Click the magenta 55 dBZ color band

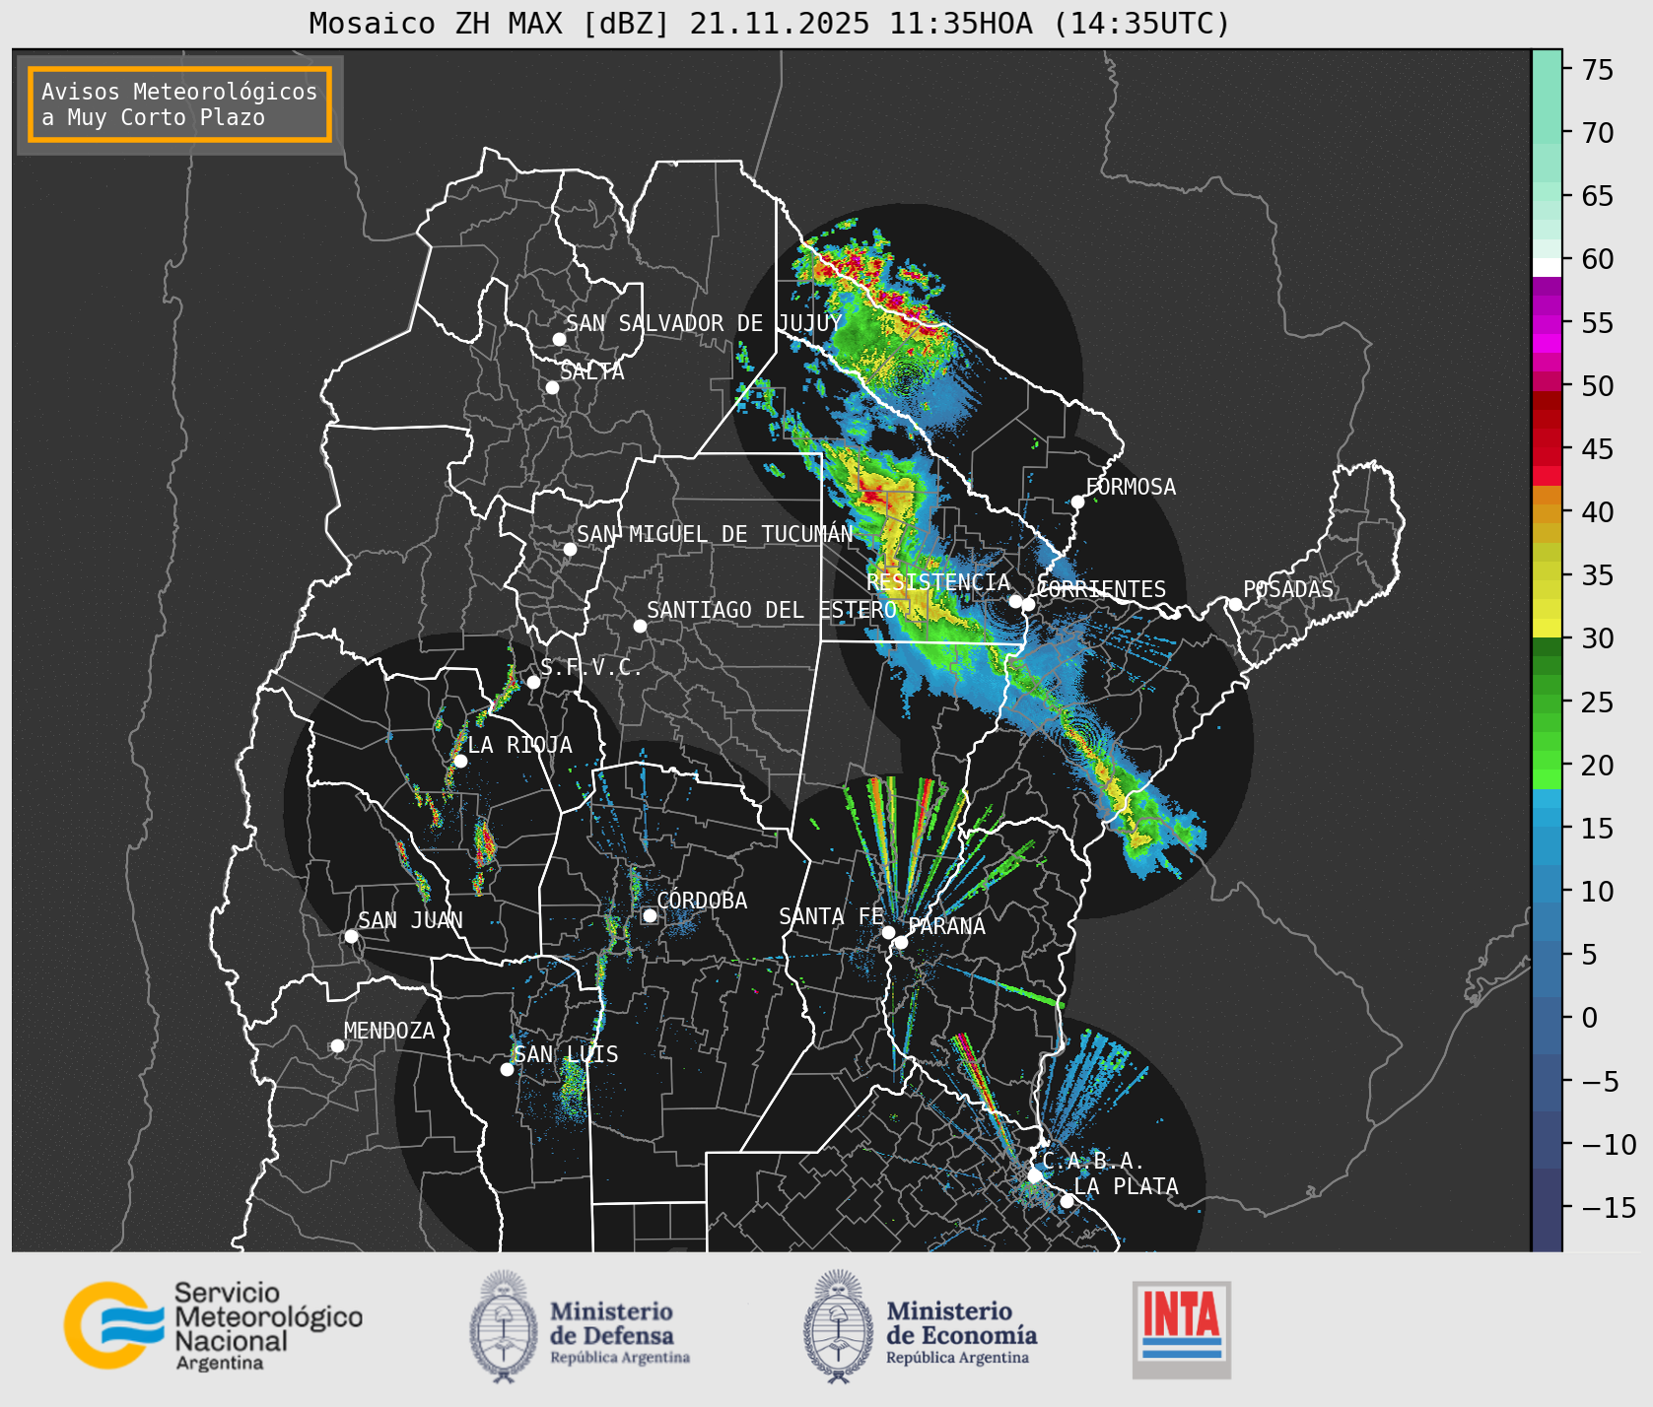[x=1547, y=323]
